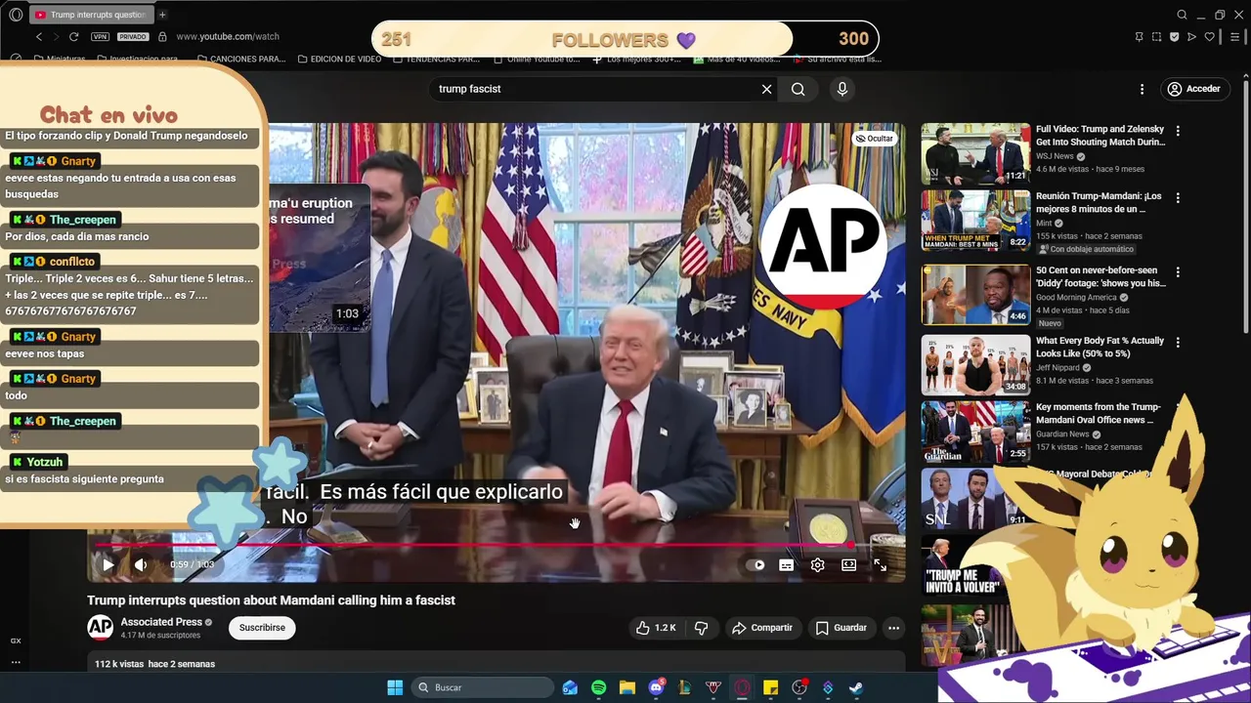Viewport: 1251px width, 703px height.
Task: Open the player settings gear
Action: (x=817, y=564)
